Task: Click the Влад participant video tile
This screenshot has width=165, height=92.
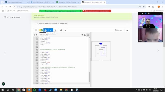Action: [x=150, y=35]
